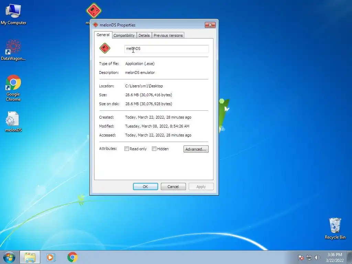The width and height of the screenshot is (352, 264).
Task: Select the melonDS settings file icon
Action: pyautogui.click(x=13, y=121)
